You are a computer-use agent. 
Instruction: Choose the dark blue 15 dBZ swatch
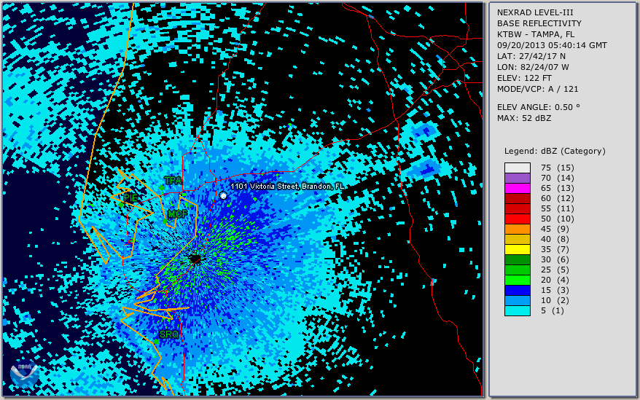[x=517, y=290]
